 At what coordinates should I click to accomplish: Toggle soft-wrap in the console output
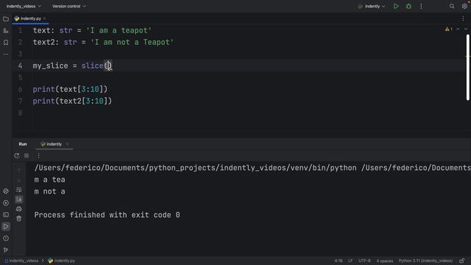tap(18, 190)
